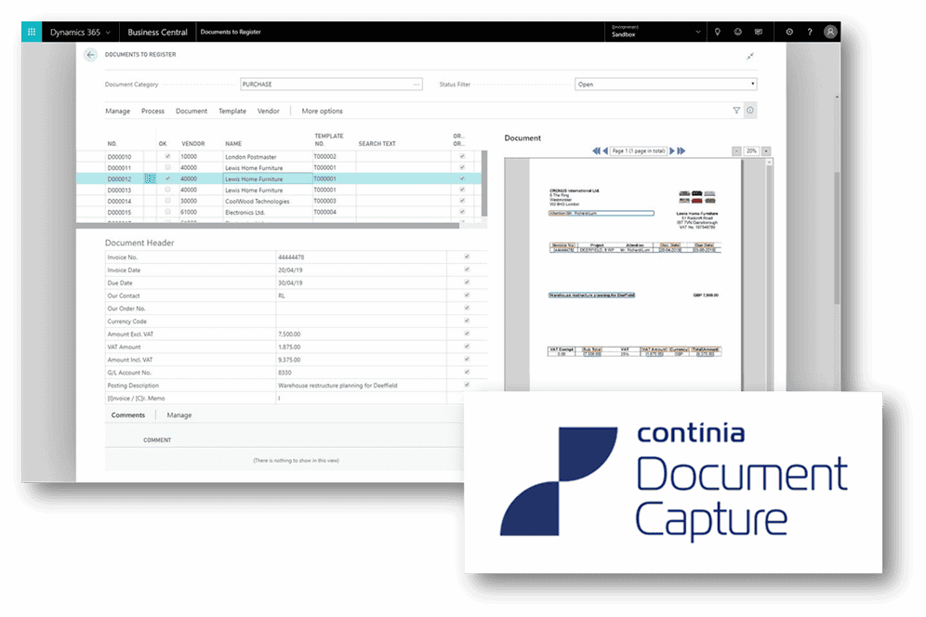The image size is (926, 617).
Task: Open the user account avatar
Action: pos(830,32)
